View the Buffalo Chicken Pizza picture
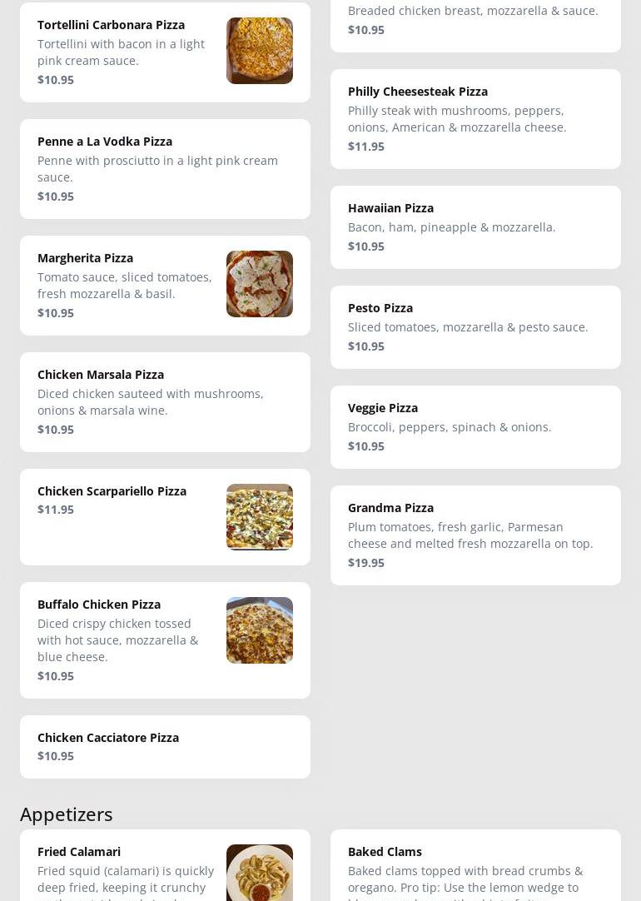The height and width of the screenshot is (901, 641). (x=259, y=630)
